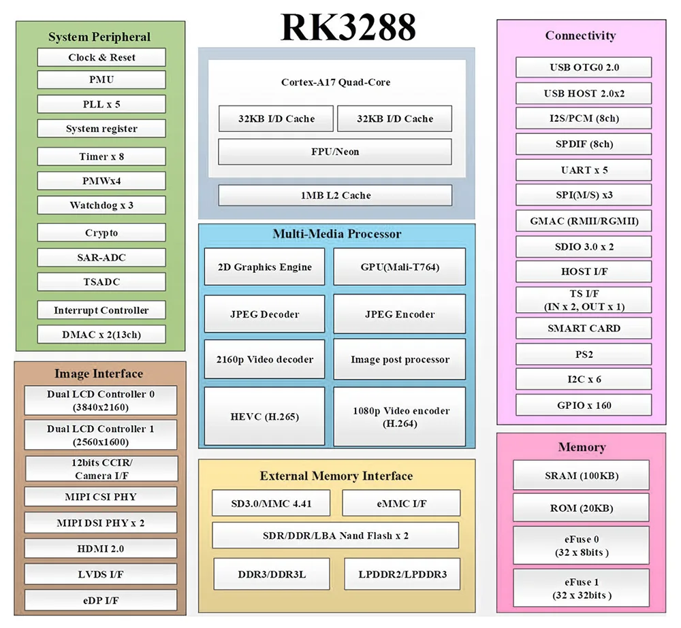Click the 2D Graphics Engine box
The image size is (681, 628).
tap(264, 267)
